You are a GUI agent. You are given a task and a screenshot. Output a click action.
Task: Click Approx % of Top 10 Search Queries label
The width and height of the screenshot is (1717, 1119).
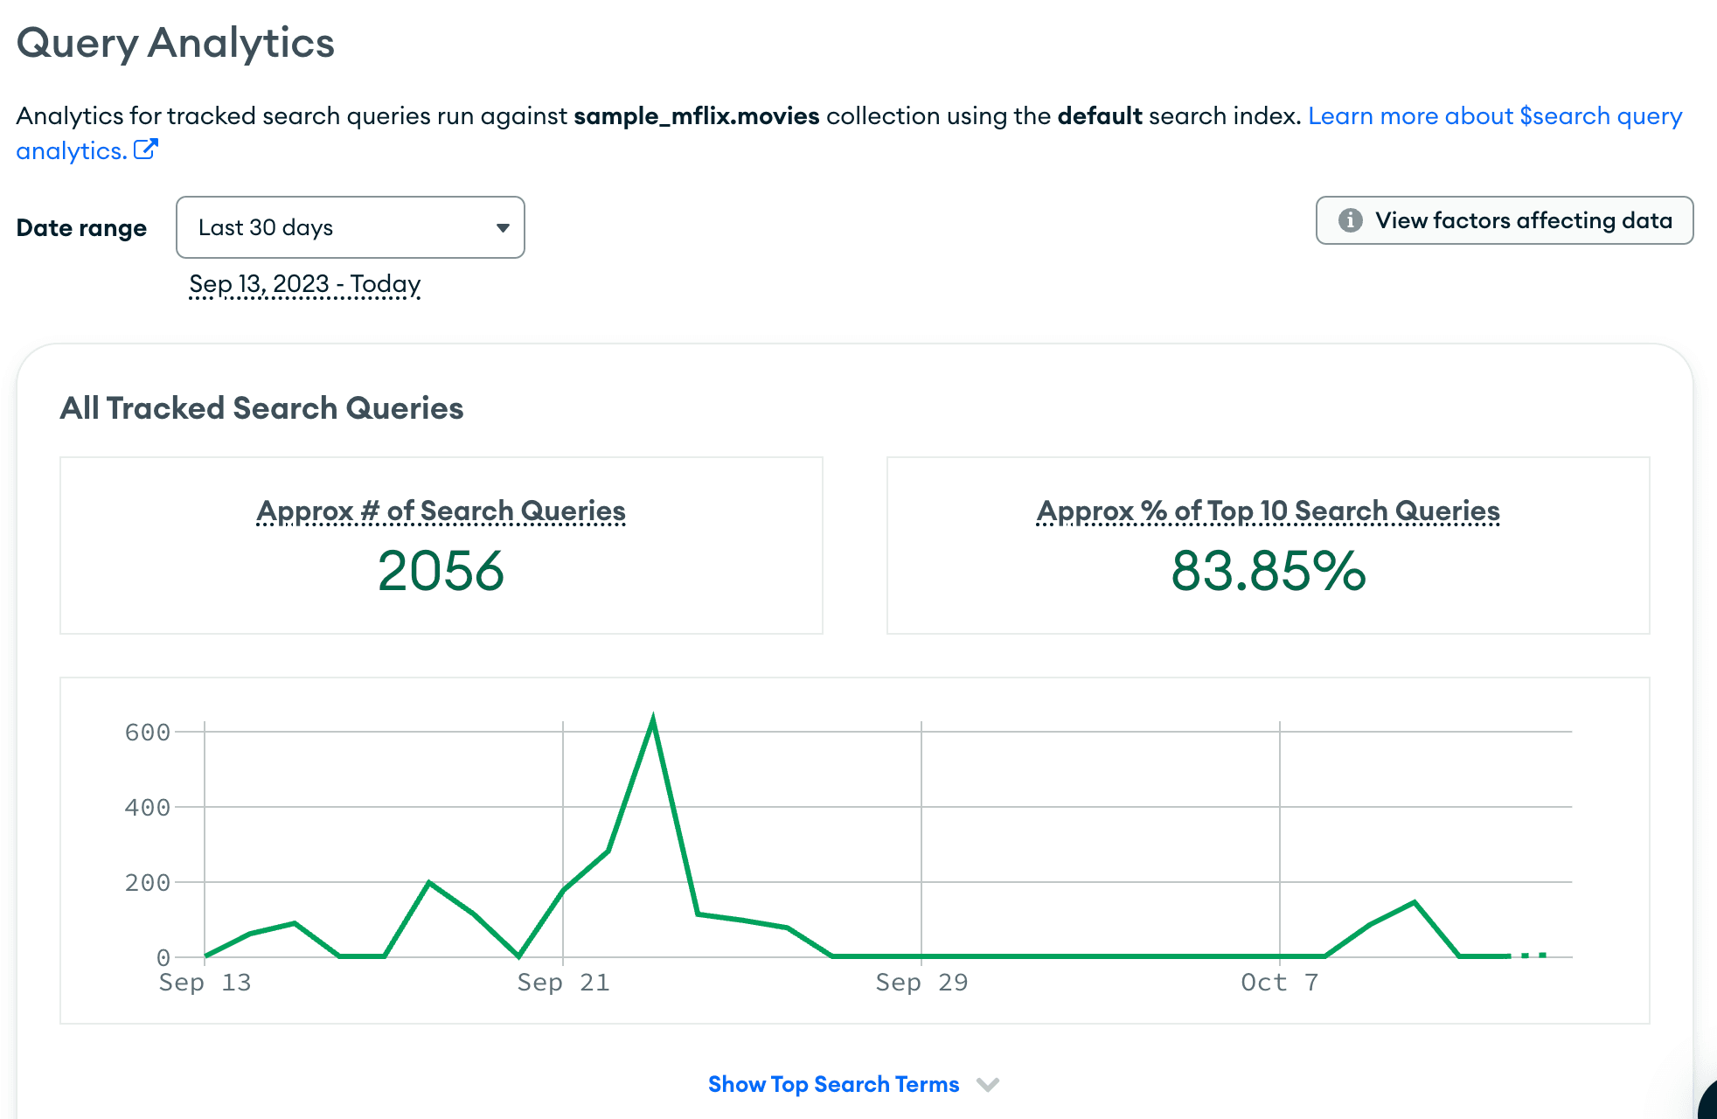point(1269,511)
